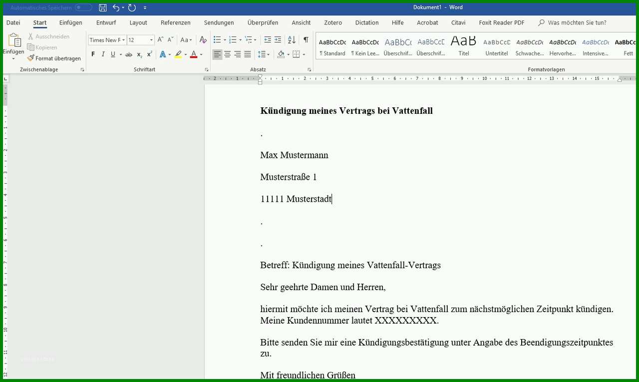639x382 pixels.
Task: Open Zwischenablage dialog launcher
Action: click(82, 70)
